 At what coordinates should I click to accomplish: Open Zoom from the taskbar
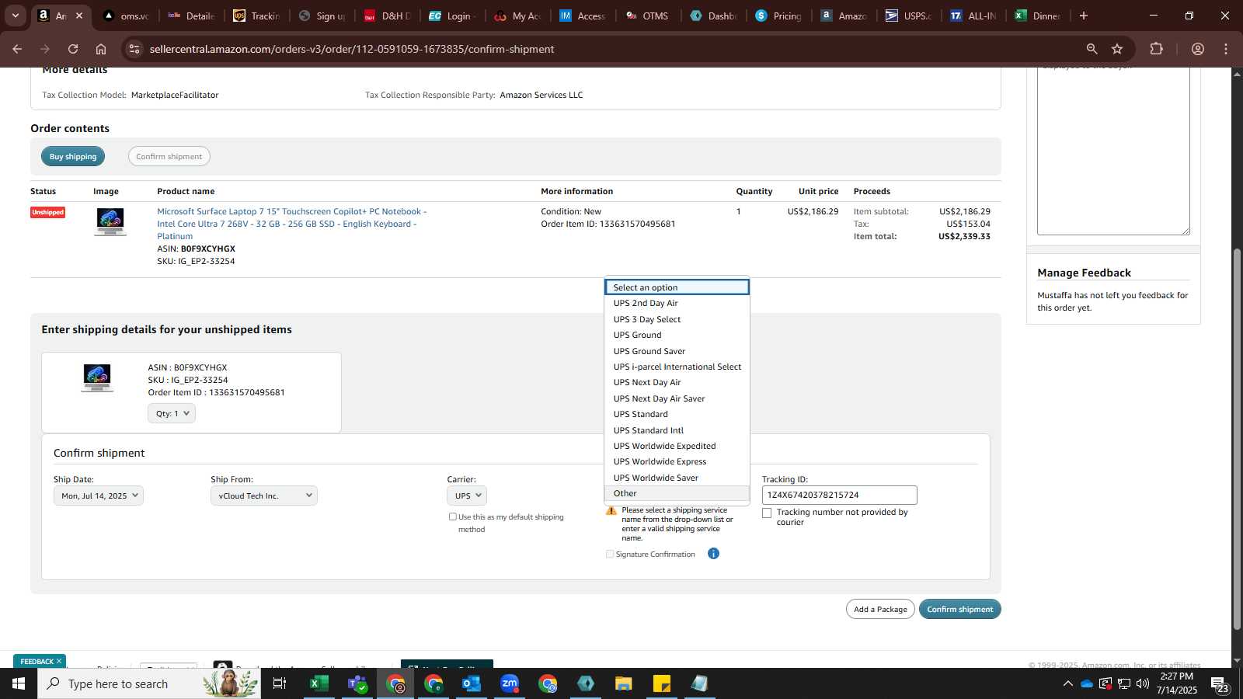tap(510, 683)
